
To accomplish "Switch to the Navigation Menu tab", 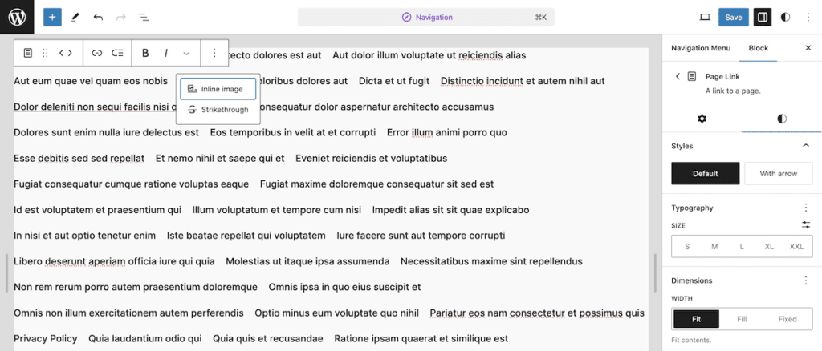I will tap(701, 48).
